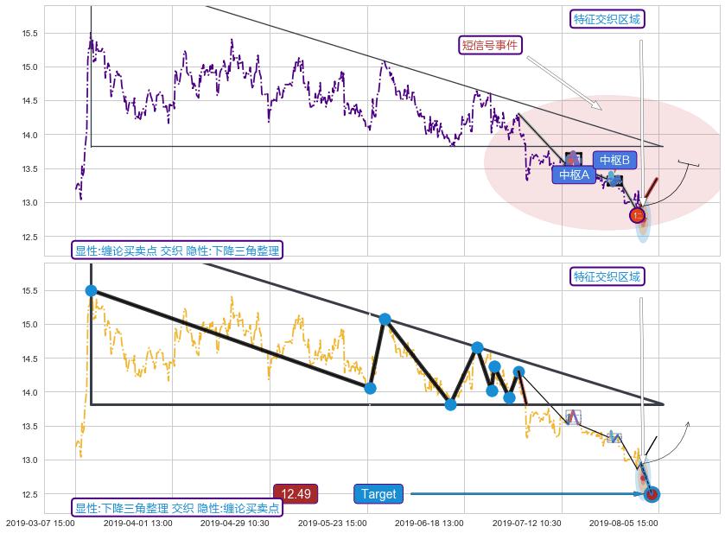The width and height of the screenshot is (725, 533).
Task: Click the 中枢B label in upper chart
Action: pos(614,160)
